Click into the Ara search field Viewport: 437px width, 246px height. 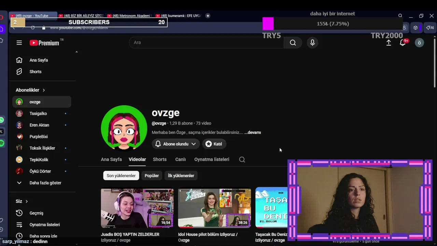(x=206, y=43)
